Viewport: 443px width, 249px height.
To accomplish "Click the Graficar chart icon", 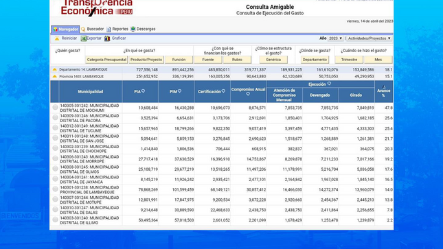I will [x=107, y=38].
